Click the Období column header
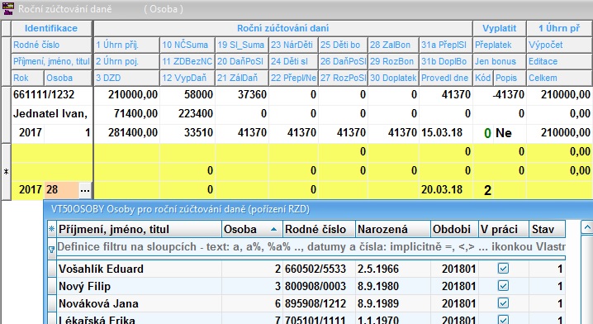 pyautogui.click(x=454, y=230)
